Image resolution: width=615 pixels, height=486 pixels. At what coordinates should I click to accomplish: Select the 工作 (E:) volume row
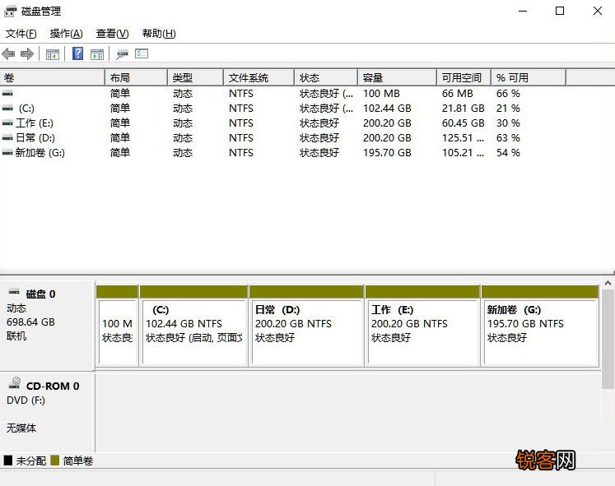coord(282,123)
